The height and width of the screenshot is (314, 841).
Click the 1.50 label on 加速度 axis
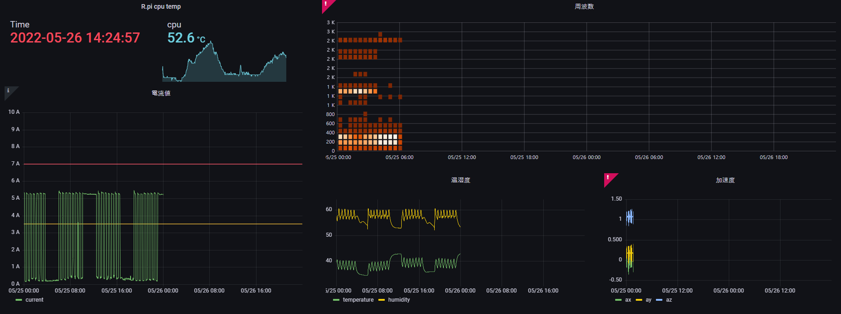pyautogui.click(x=617, y=199)
